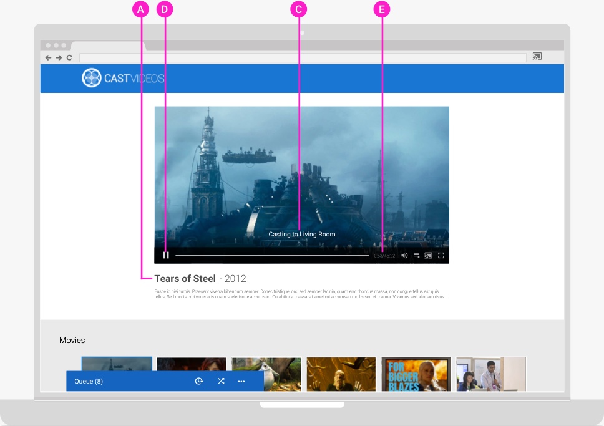Screen dimensions: 604x426
Task: Click the Cast Videos logo
Action: 123,78
